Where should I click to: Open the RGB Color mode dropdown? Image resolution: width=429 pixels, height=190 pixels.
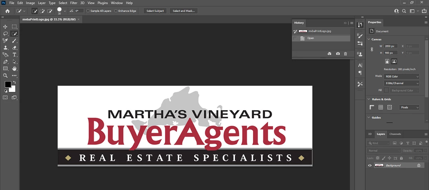pyautogui.click(x=401, y=76)
